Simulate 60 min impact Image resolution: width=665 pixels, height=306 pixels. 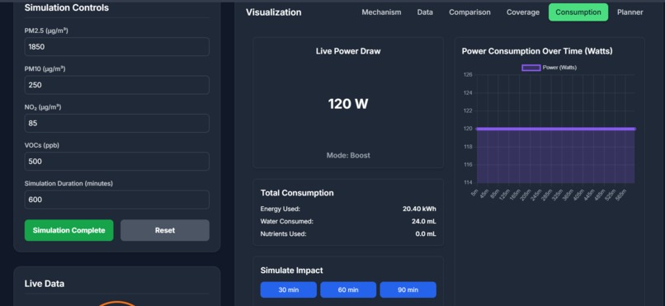click(x=348, y=290)
